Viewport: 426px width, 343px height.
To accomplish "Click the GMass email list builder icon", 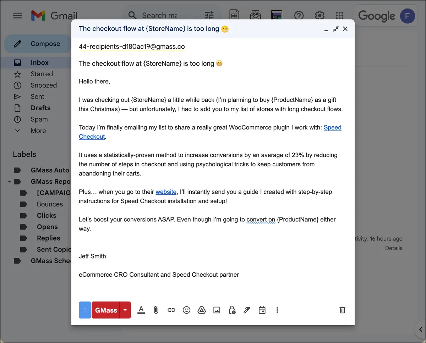I will 255,15.
